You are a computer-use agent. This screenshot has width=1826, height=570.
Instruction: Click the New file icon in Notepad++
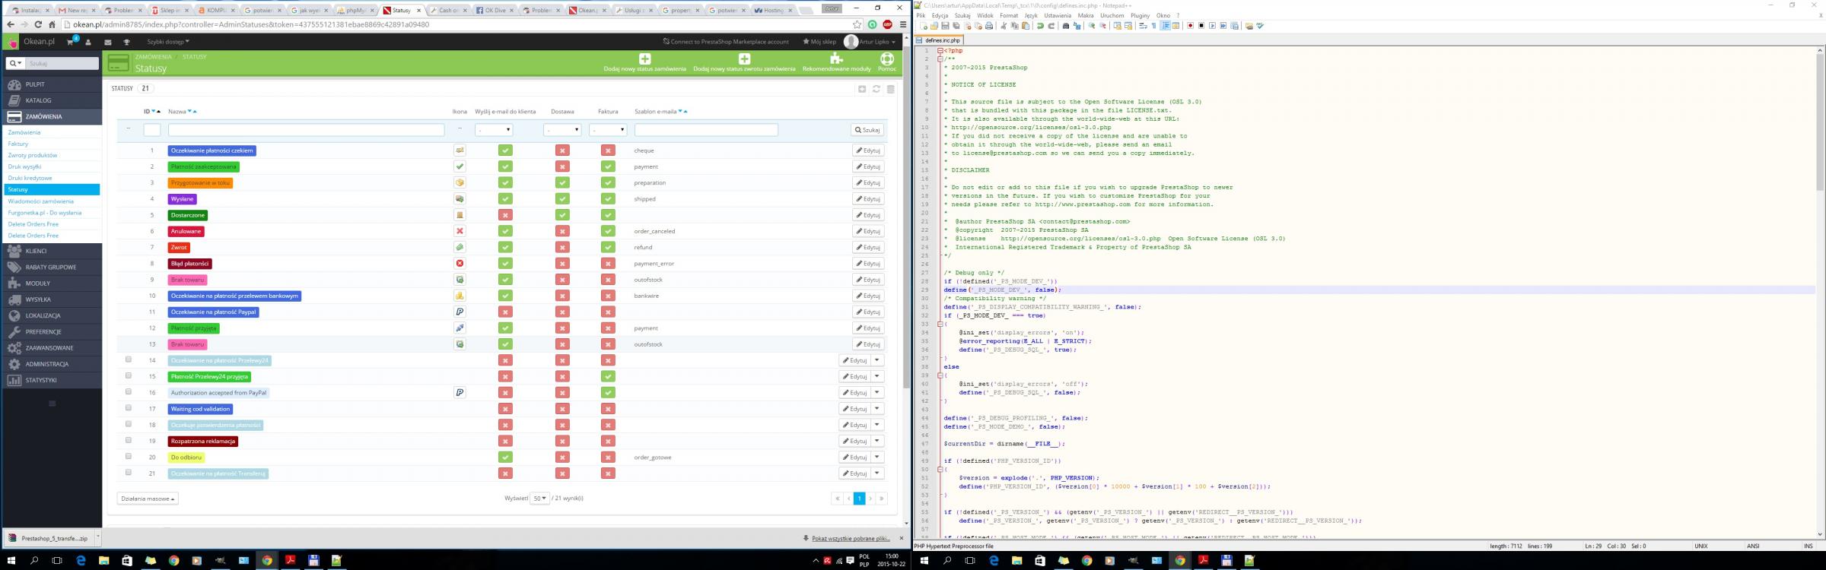click(924, 26)
